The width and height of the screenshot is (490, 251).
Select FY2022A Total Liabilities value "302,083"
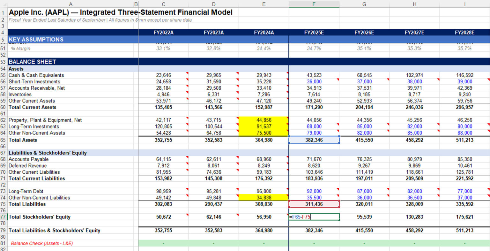click(x=163, y=204)
